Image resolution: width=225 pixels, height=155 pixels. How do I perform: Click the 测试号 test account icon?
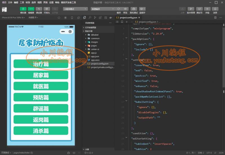tap(199, 9)
